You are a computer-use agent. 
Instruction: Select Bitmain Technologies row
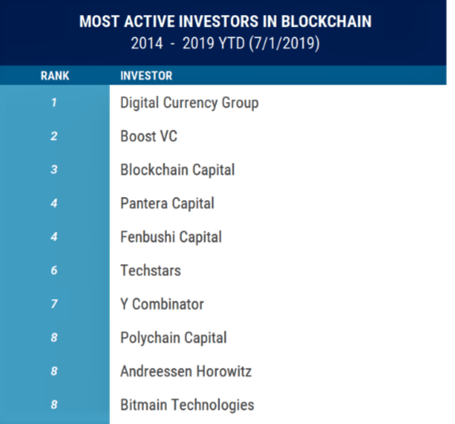pos(188,405)
